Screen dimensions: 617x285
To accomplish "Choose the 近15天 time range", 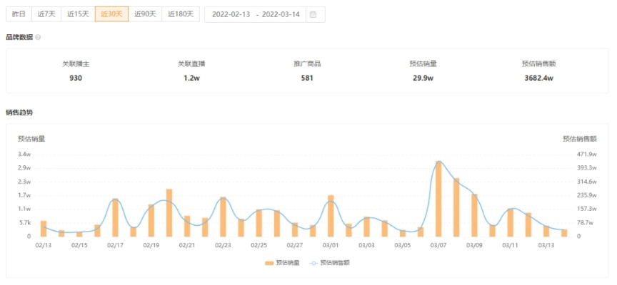I will pos(78,14).
